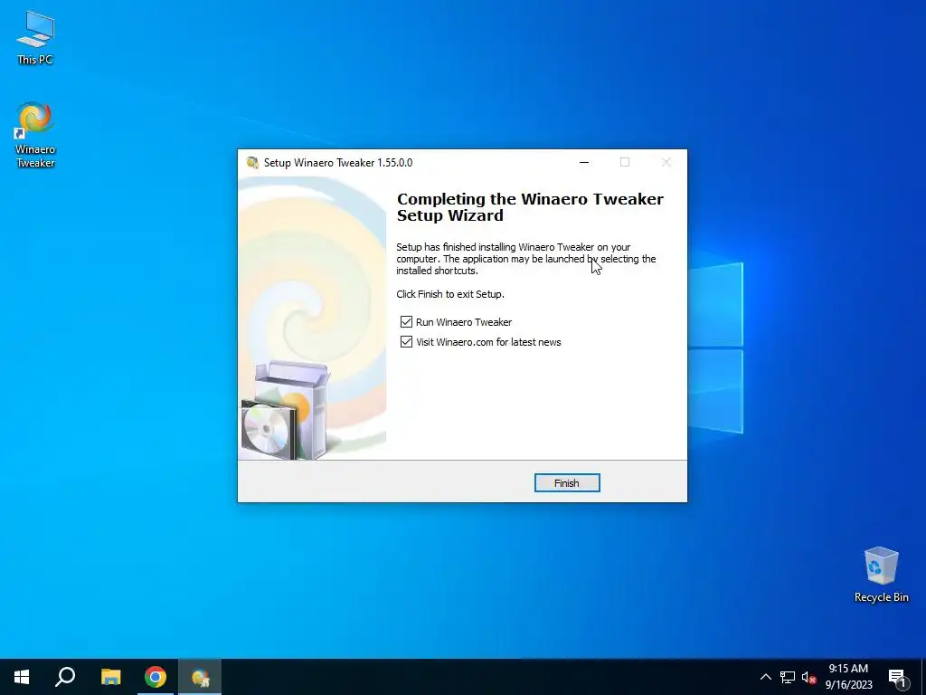Click the installer box and disc image
Screen dimensions: 926x695
[x=286, y=410]
